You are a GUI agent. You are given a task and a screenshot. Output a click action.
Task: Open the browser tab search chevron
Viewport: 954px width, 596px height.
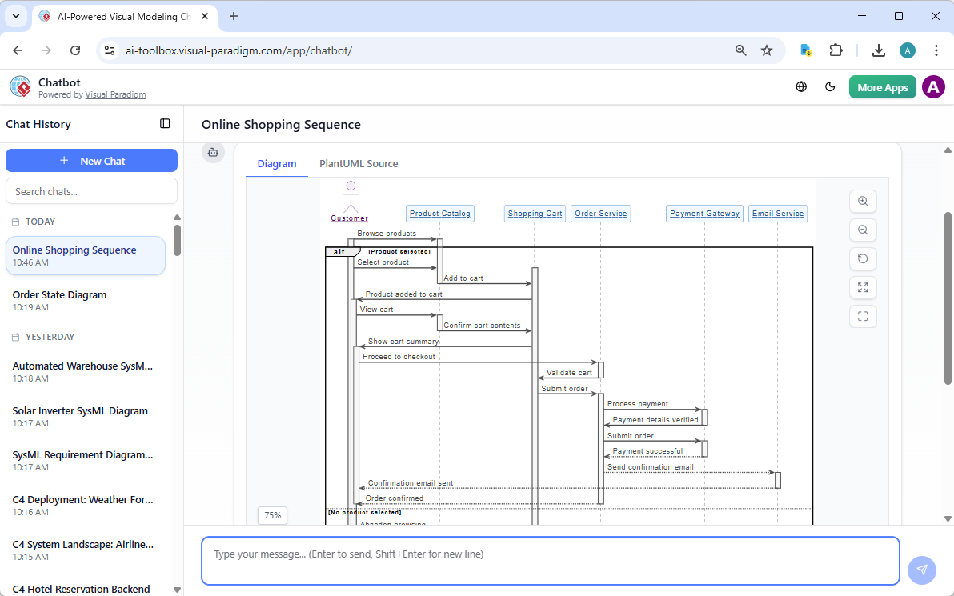click(15, 16)
